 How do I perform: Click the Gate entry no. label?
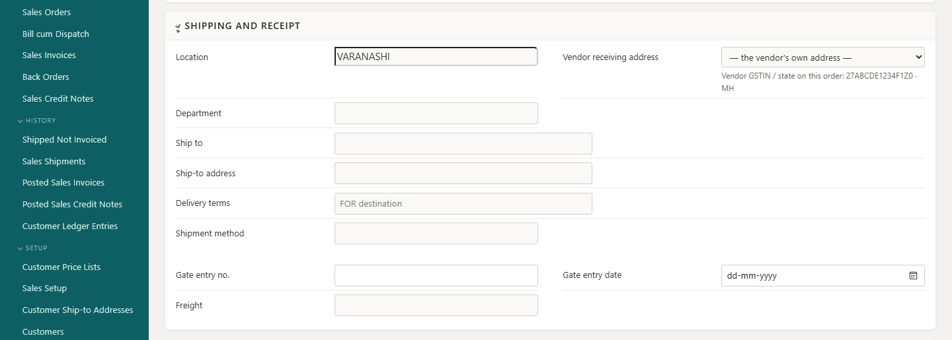point(202,275)
